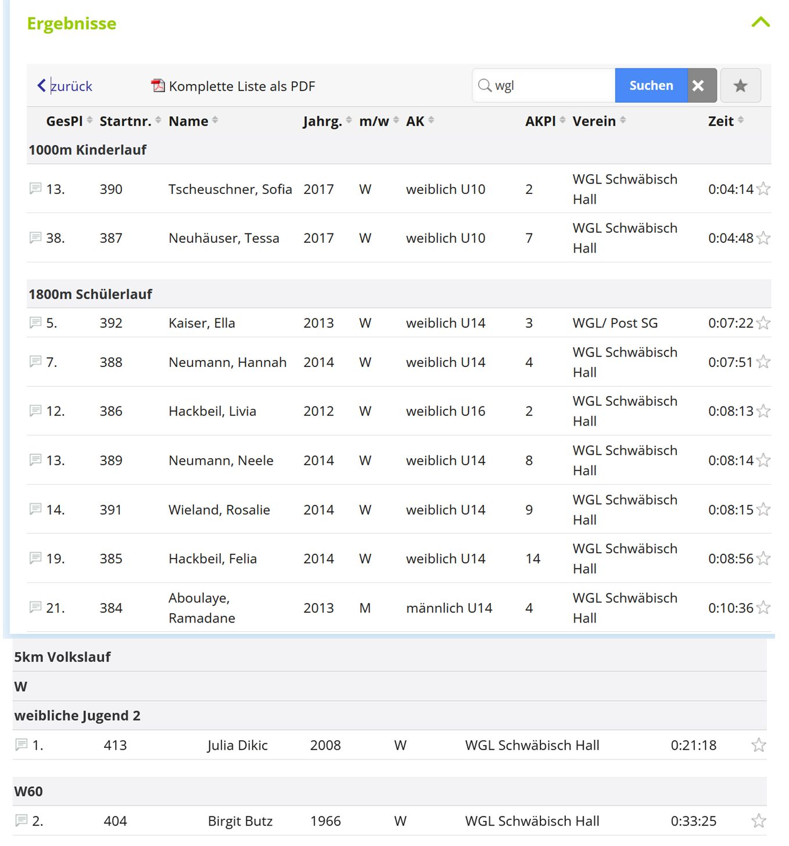Mark Neuhäuser, Tessa as a favorite
The image size is (789, 846).
click(x=763, y=238)
